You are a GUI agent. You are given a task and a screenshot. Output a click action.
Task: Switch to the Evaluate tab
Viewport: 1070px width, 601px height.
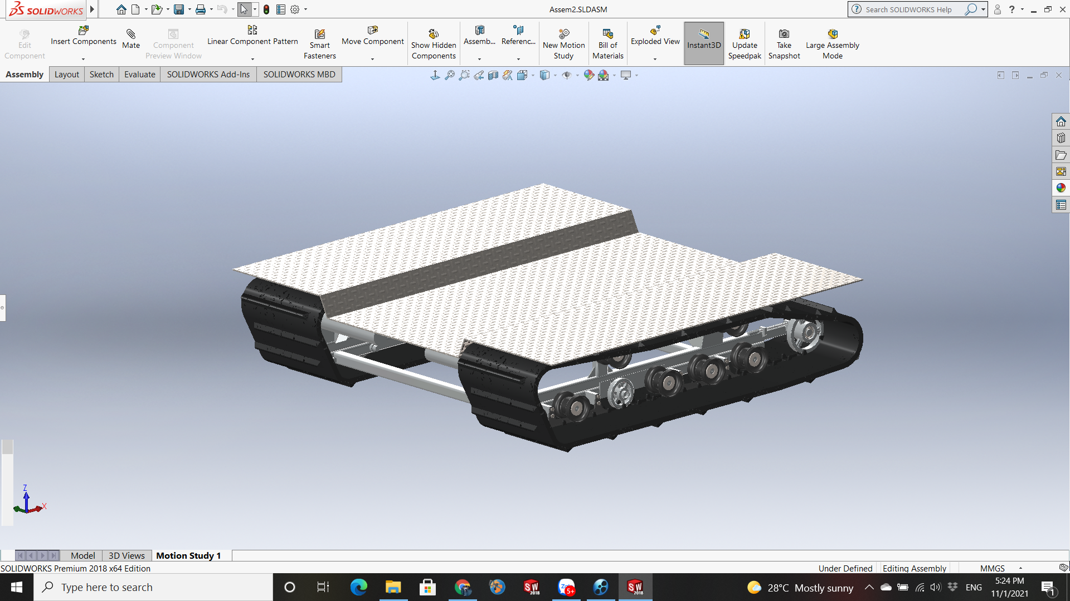coord(139,75)
